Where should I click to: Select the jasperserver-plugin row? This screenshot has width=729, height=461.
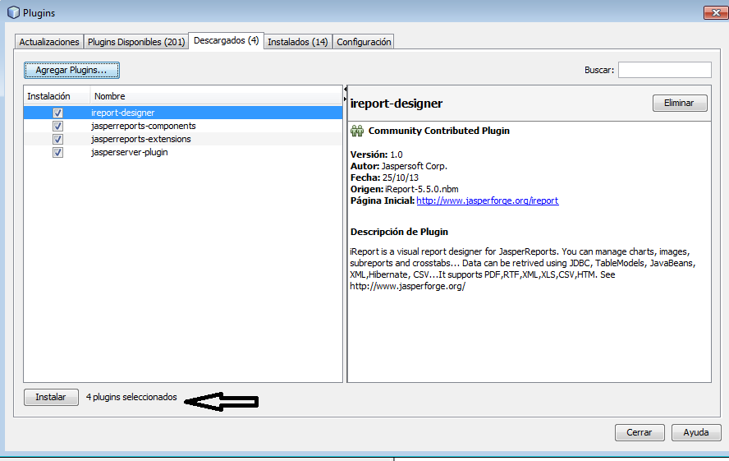(183, 152)
